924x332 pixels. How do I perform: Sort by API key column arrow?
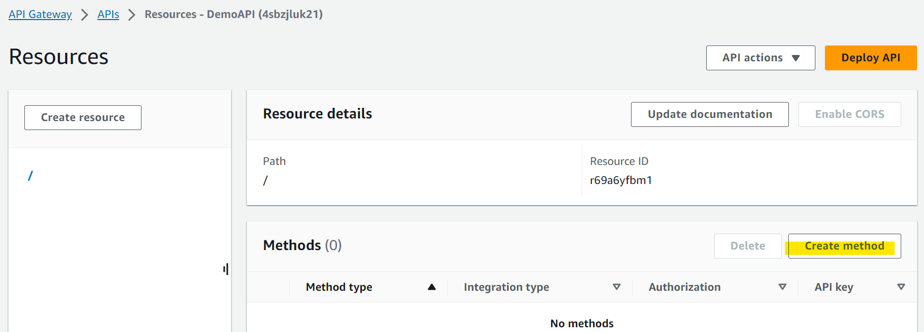[x=901, y=287]
